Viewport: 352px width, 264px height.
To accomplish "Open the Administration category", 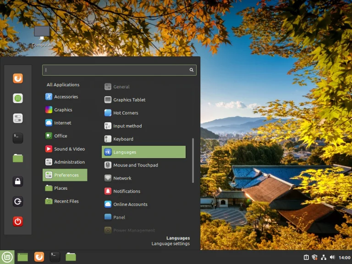I will tap(65, 162).
